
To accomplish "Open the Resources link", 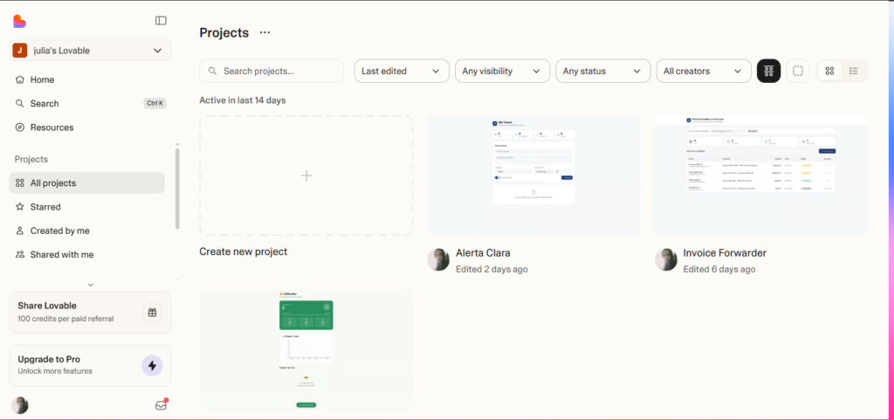I will tap(52, 127).
